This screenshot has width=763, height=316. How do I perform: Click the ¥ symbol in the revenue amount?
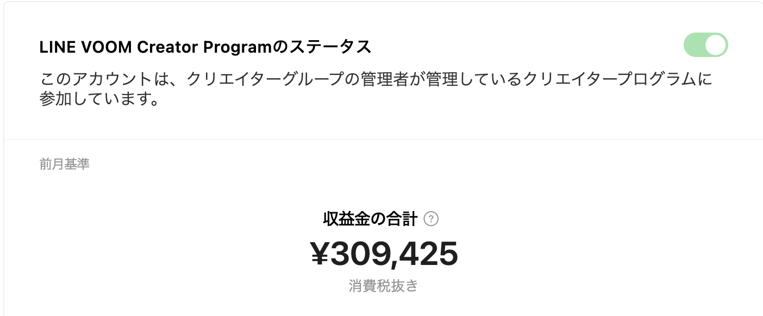click(x=320, y=254)
